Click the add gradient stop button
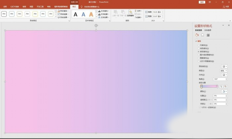Image resolution: width=232 pixels, height=139 pixels. coord(221,86)
